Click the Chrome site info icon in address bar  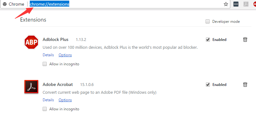click(5, 4)
